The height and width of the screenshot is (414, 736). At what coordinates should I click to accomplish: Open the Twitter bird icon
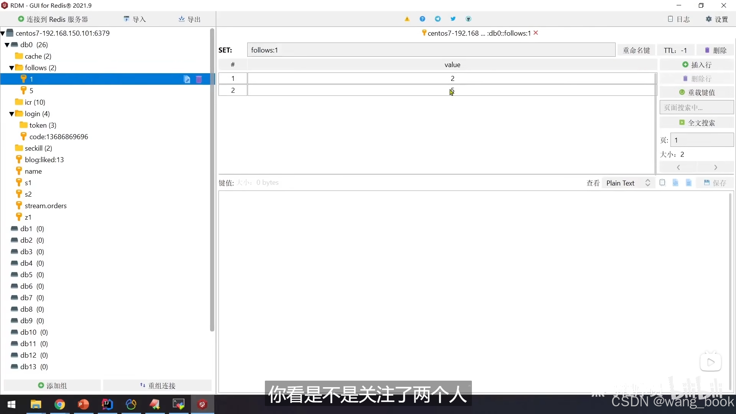pos(453,19)
